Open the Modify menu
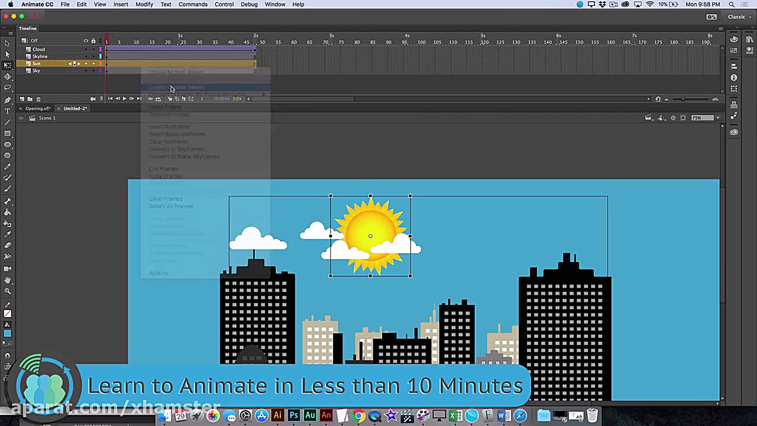The height and width of the screenshot is (426, 757). tap(144, 4)
